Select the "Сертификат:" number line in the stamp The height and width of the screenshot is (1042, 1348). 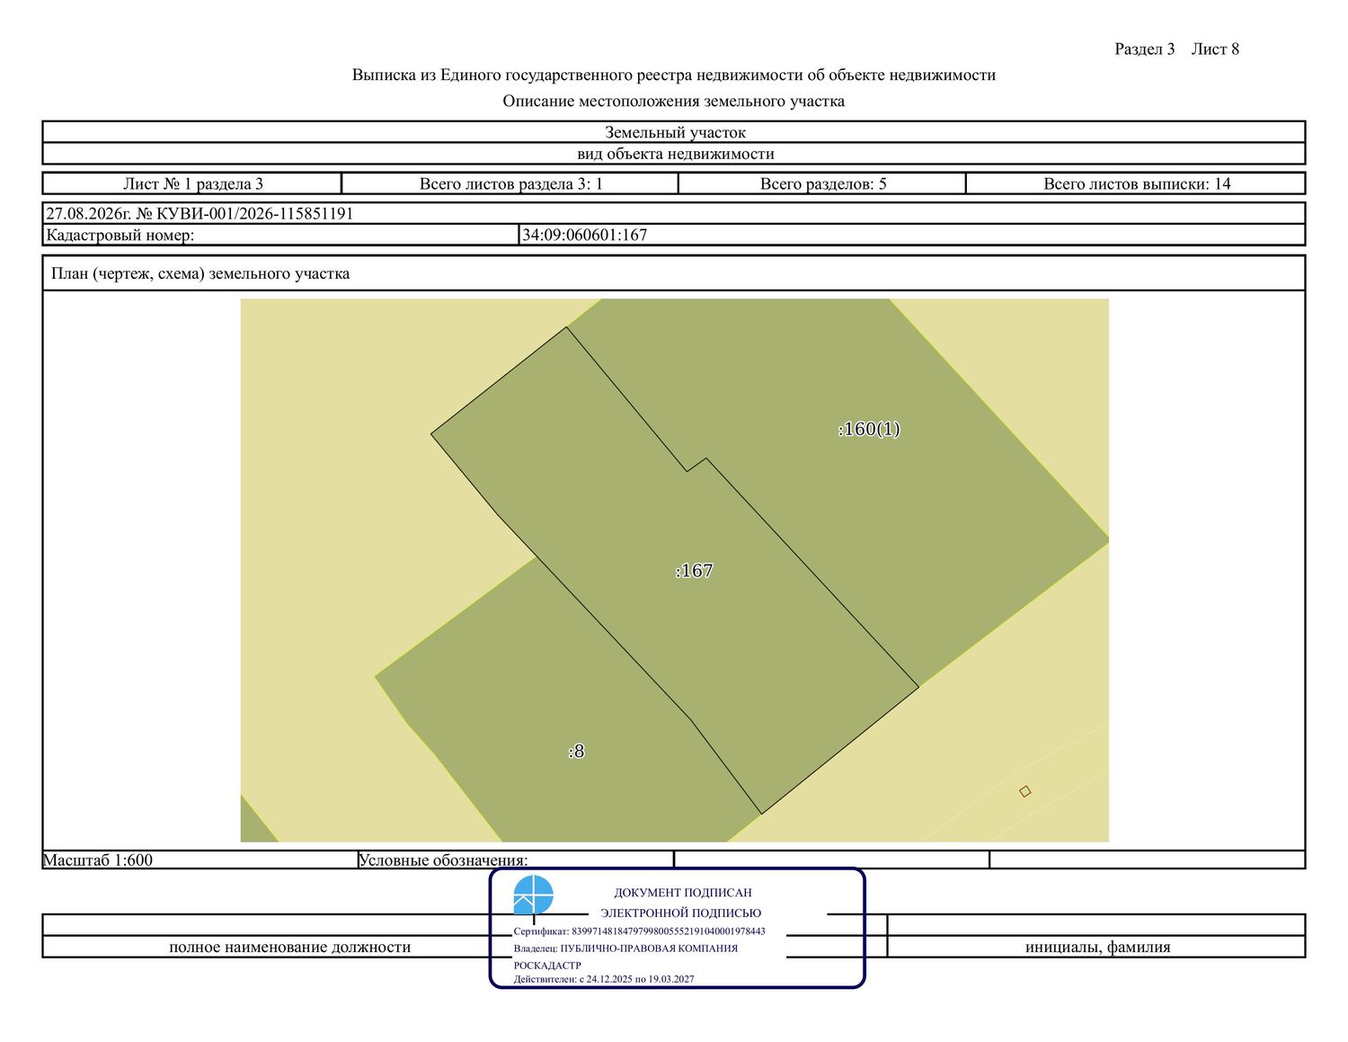640,931
